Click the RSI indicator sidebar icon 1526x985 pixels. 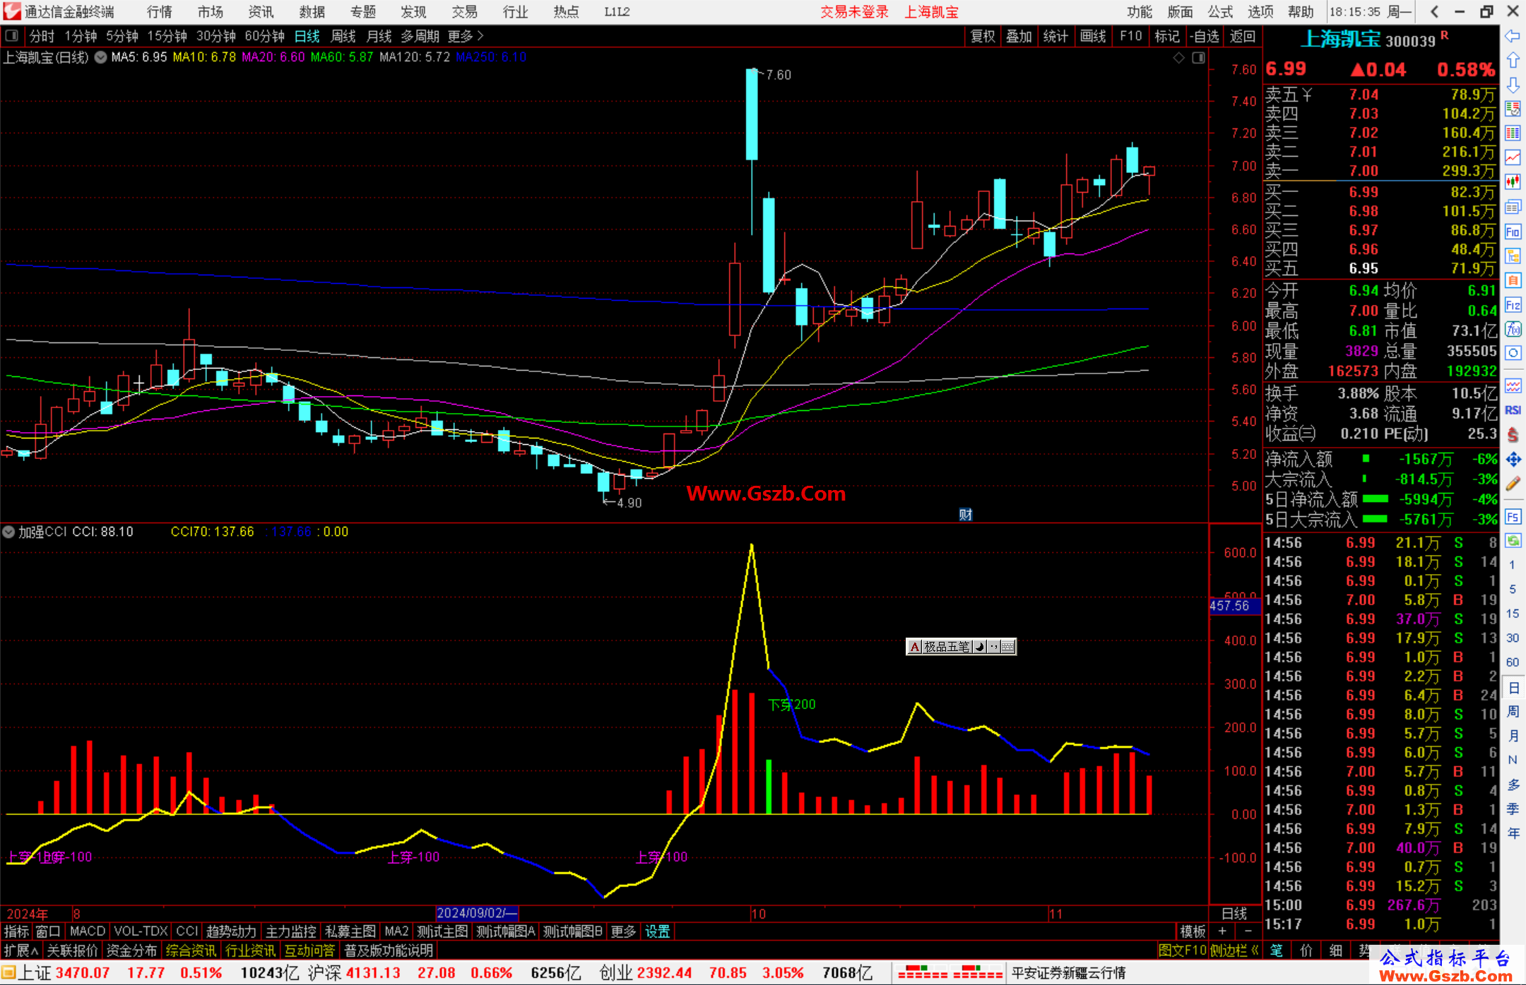(1513, 410)
